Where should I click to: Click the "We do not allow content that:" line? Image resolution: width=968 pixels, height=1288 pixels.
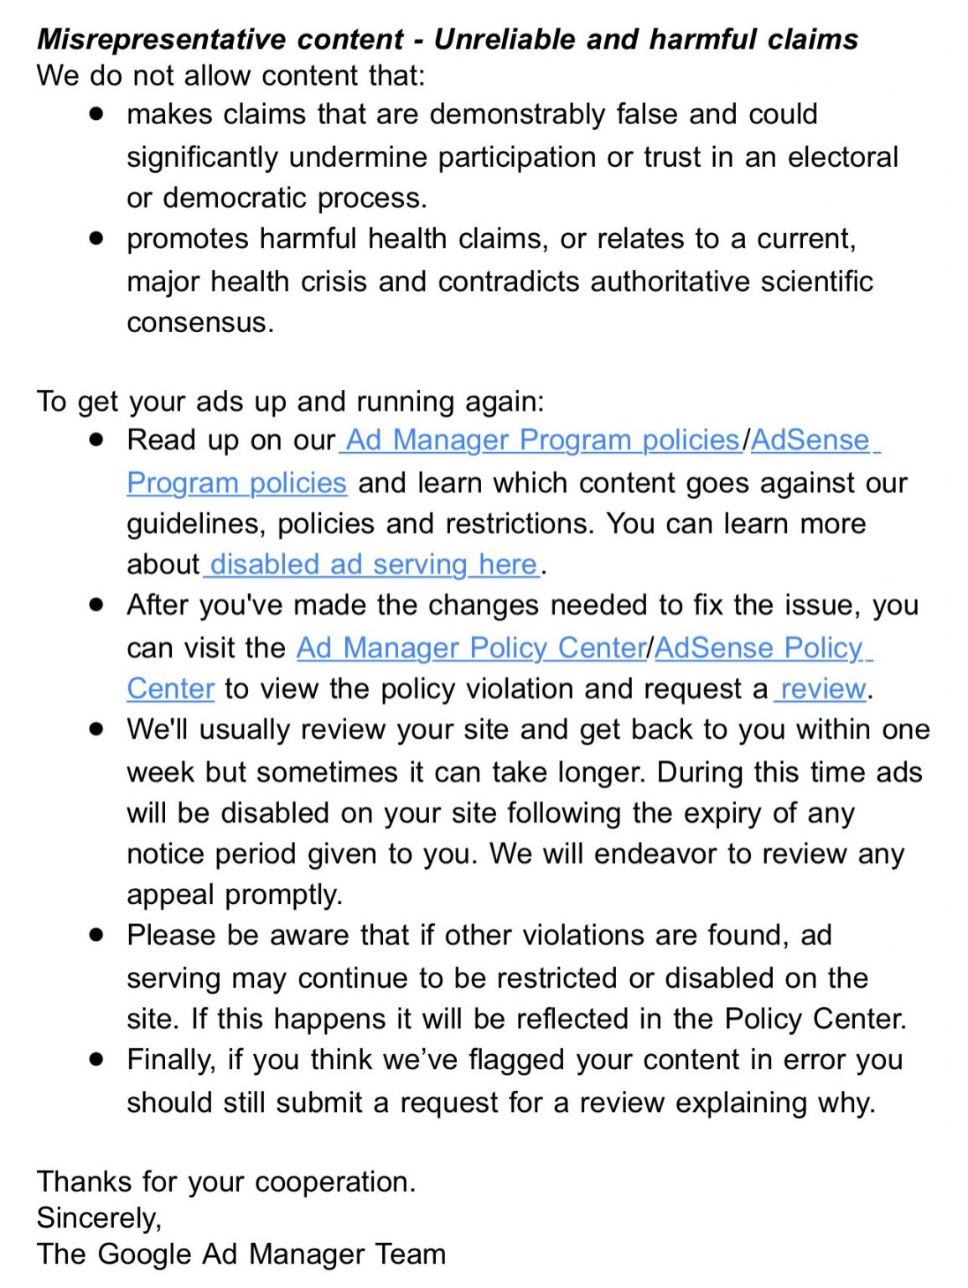pos(231,76)
